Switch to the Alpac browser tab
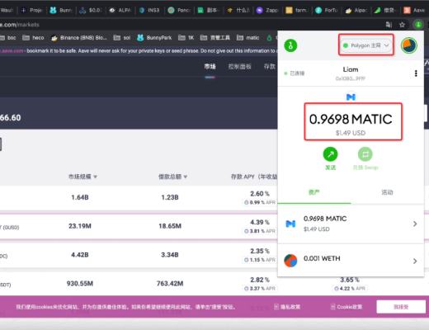This screenshot has width=429, height=330. [356, 10]
